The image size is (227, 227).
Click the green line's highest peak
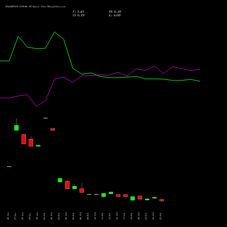pyautogui.click(x=54, y=32)
